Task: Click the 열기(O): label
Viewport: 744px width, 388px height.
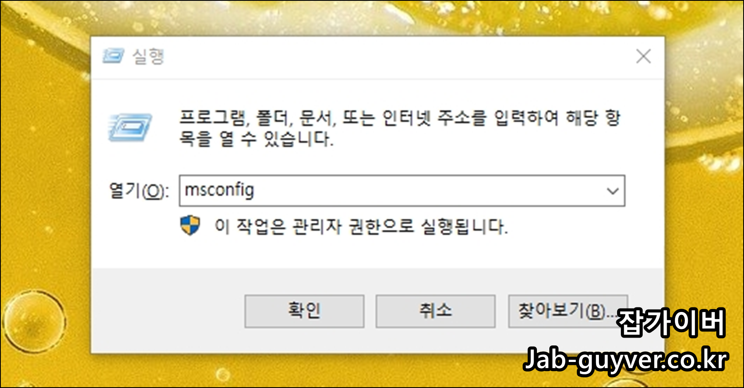Action: click(139, 191)
